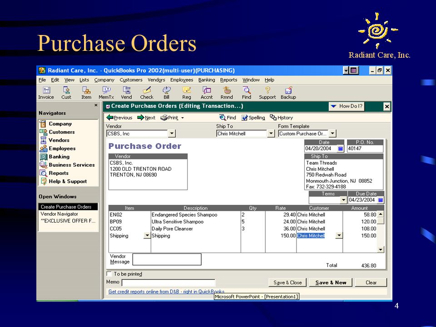Open the Invoice toolbar icon
Viewport: 436px width, 327px height.
(x=46, y=93)
